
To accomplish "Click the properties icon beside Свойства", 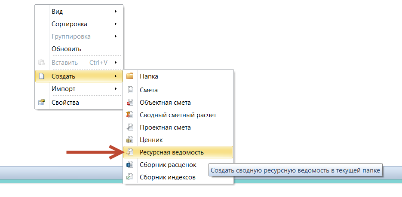I will [x=42, y=103].
